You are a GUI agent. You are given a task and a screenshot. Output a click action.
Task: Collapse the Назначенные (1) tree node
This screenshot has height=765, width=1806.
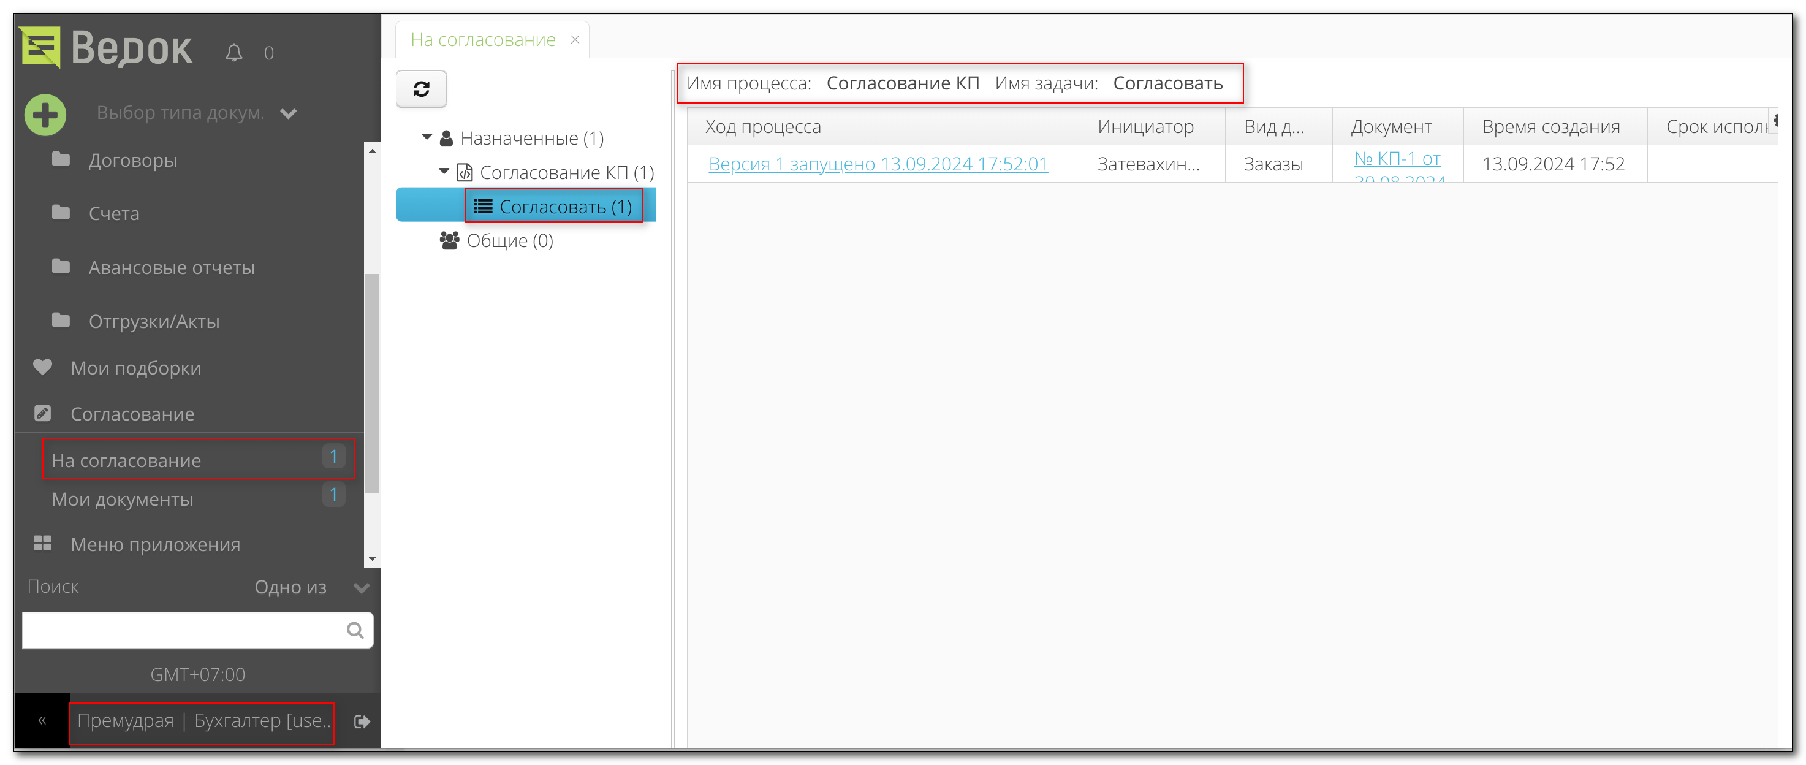pos(427,137)
